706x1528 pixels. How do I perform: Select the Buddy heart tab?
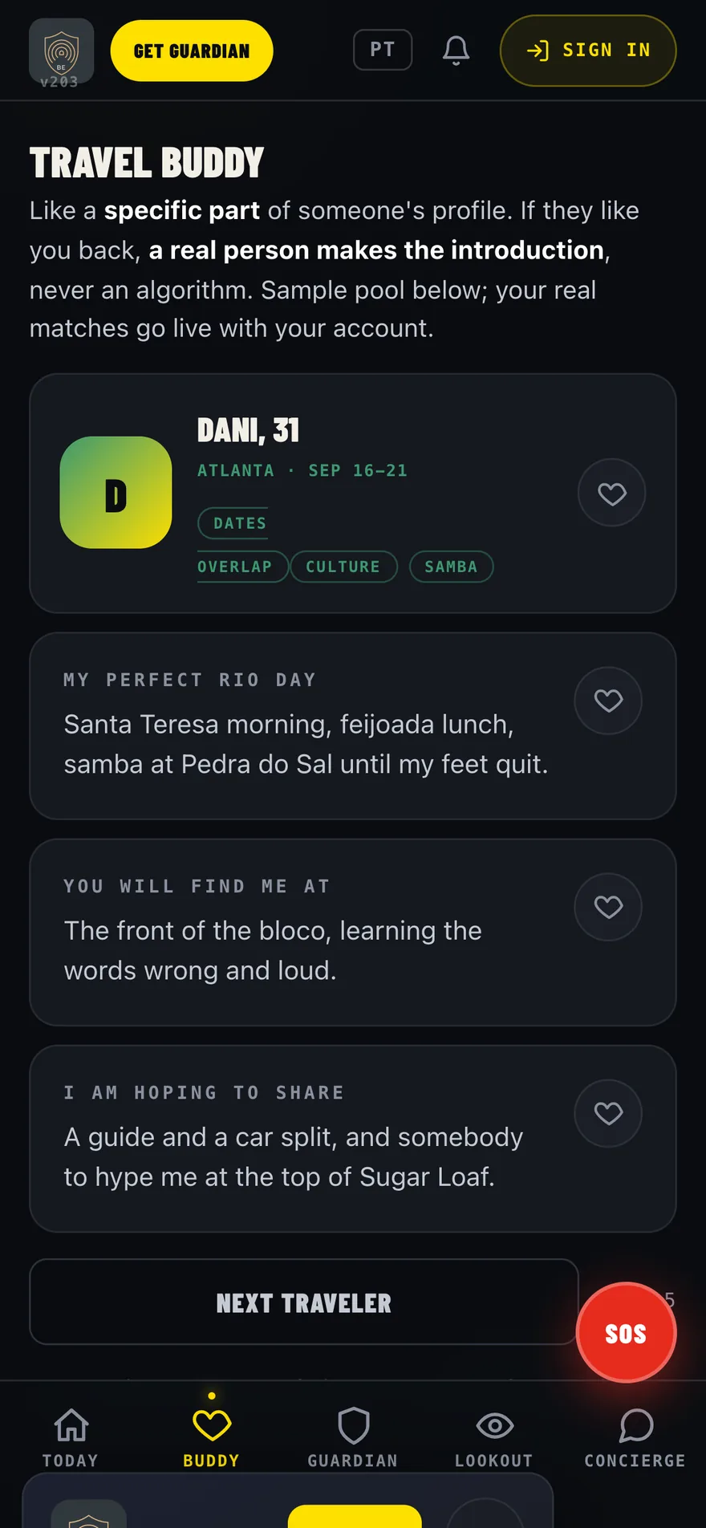click(212, 1437)
